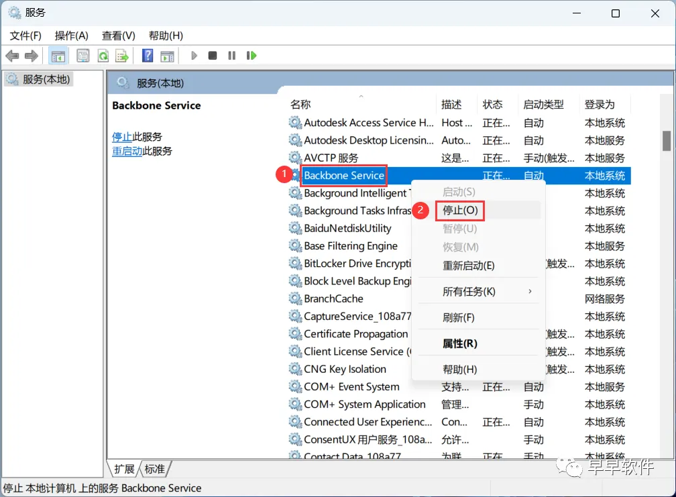Select the COM+ System Application row

[x=459, y=404]
